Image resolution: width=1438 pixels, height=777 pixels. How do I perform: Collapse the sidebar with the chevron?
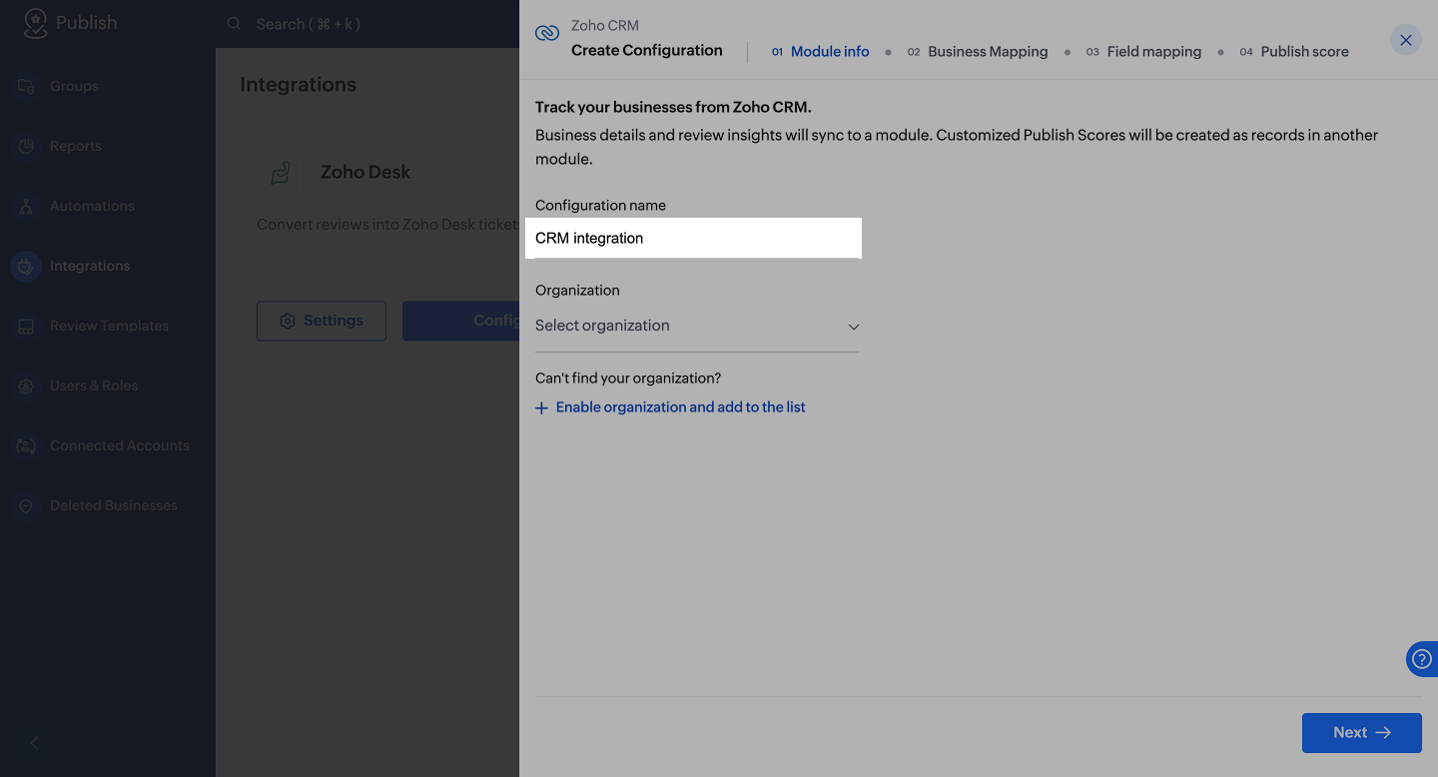click(35, 743)
